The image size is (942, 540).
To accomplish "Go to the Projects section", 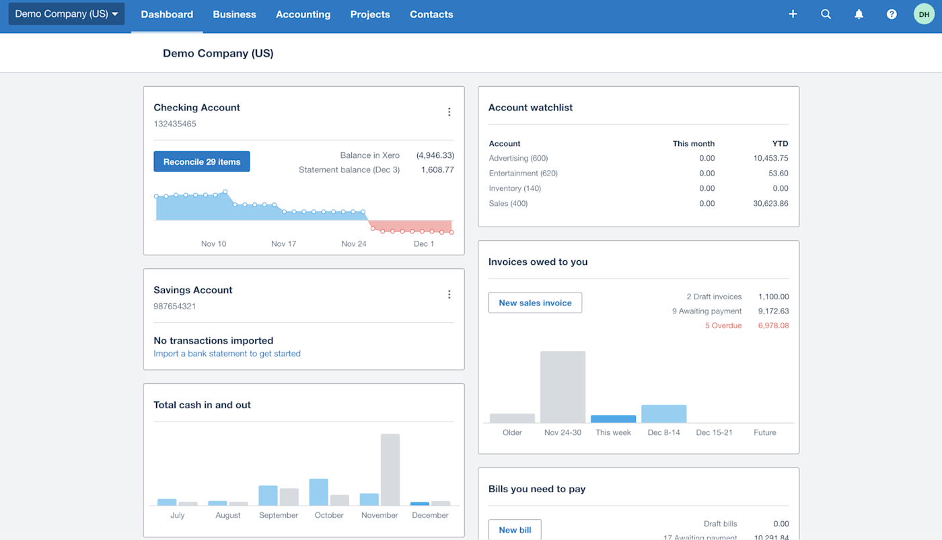I will click(x=369, y=14).
